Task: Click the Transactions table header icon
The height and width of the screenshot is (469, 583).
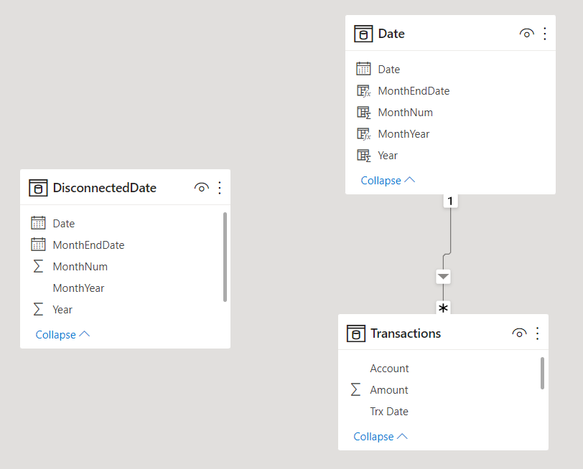Action: [356, 333]
